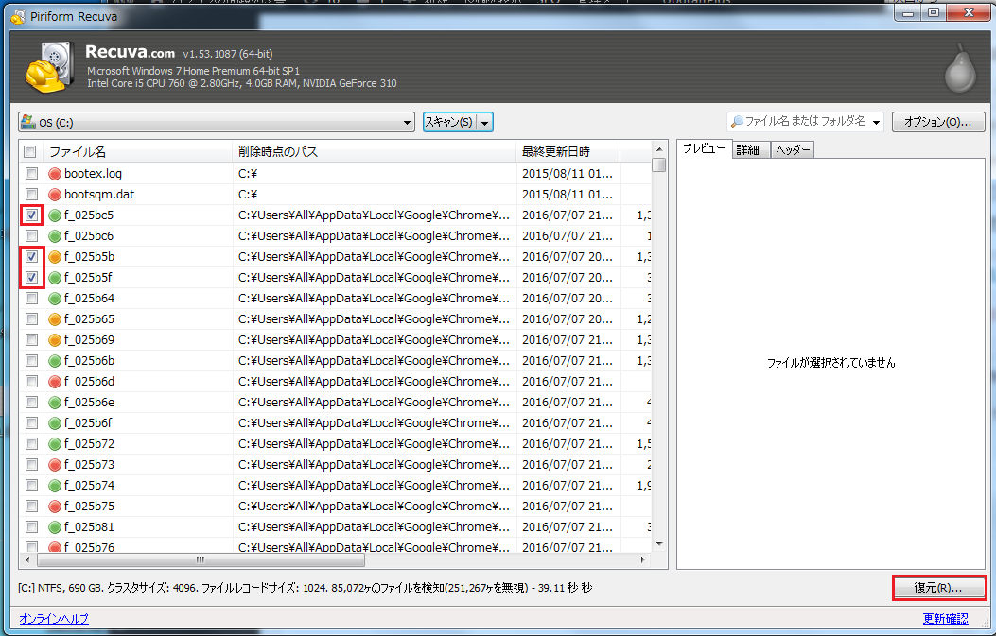The height and width of the screenshot is (636, 996).
Task: Click the orange status dot for f_025b5b
Action: tap(55, 257)
